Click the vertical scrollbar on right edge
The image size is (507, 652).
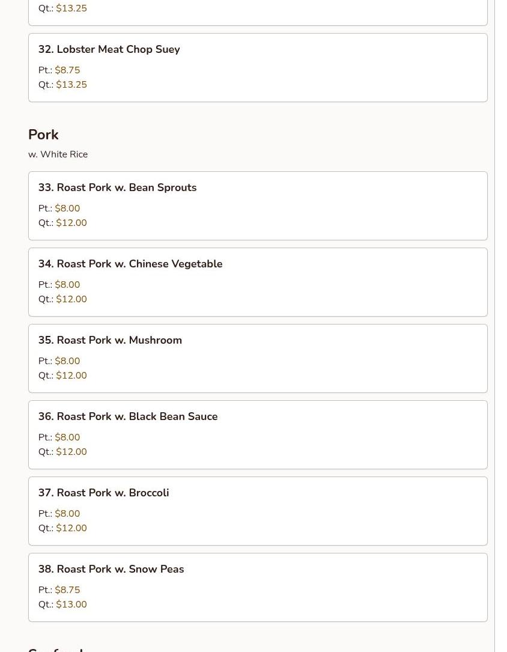coord(500,324)
